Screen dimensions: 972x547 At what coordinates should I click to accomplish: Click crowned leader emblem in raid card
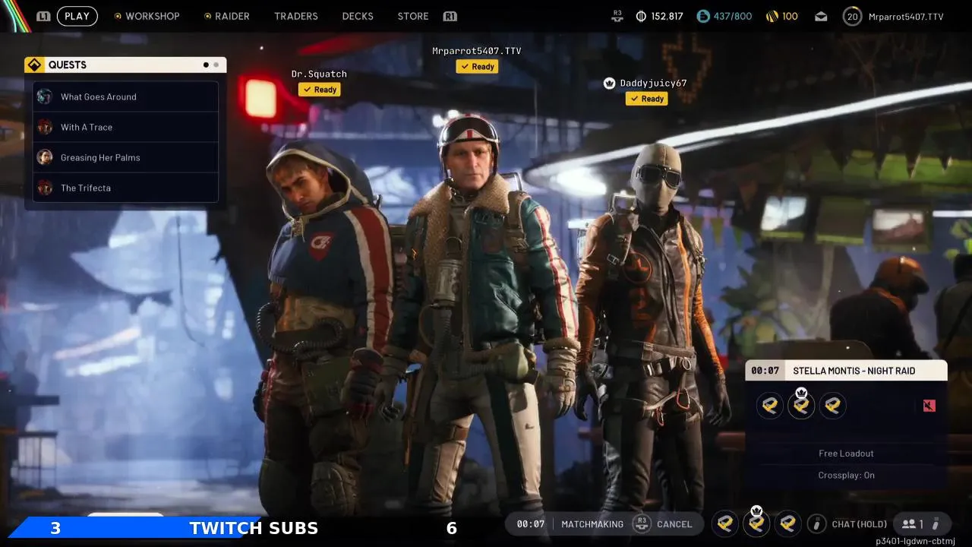click(801, 404)
